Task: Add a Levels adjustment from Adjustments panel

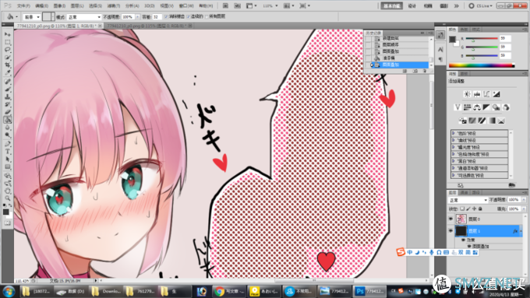Action: (477, 94)
